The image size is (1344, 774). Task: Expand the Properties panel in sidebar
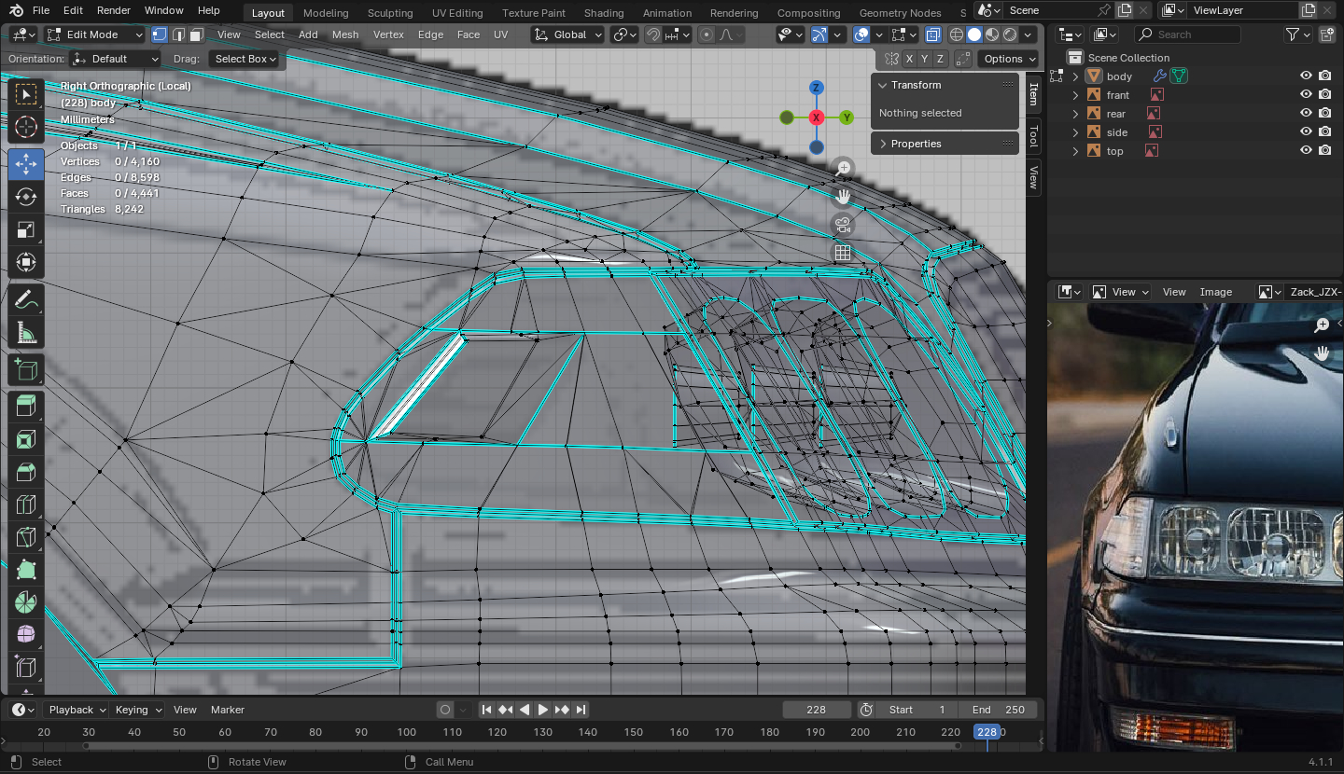pos(945,144)
